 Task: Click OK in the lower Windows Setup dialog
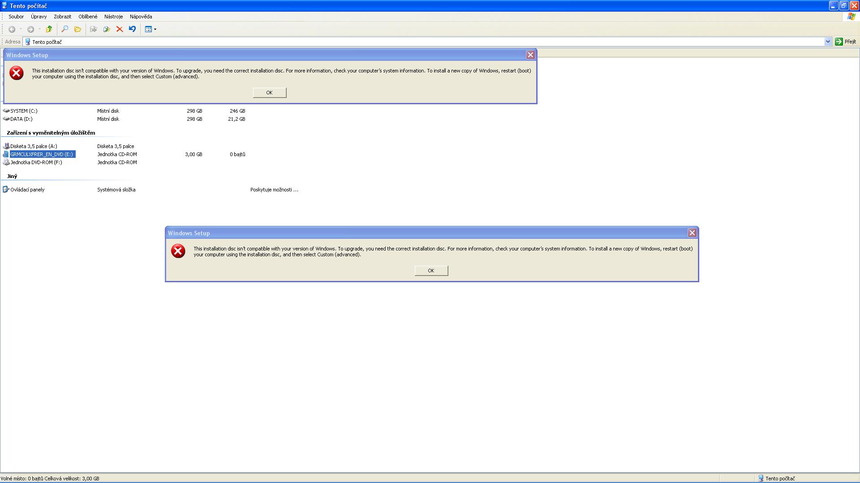tap(431, 271)
